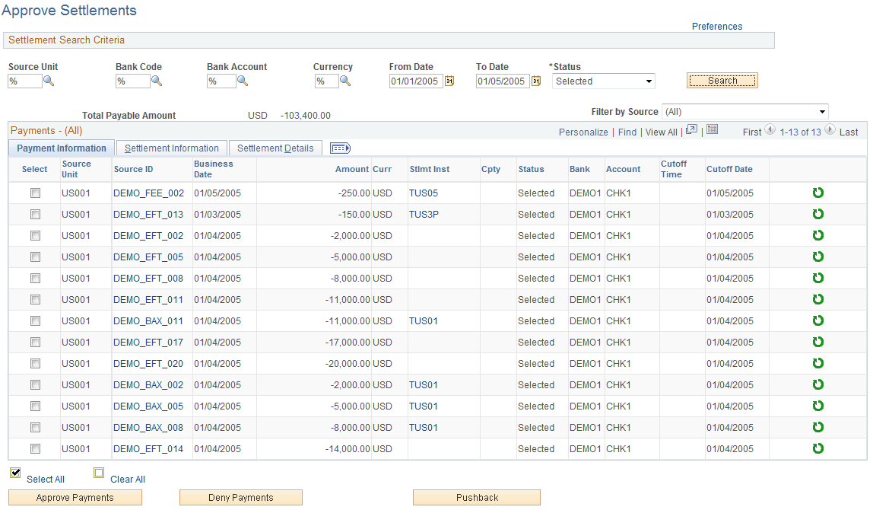Click in the From Date input field

[415, 81]
